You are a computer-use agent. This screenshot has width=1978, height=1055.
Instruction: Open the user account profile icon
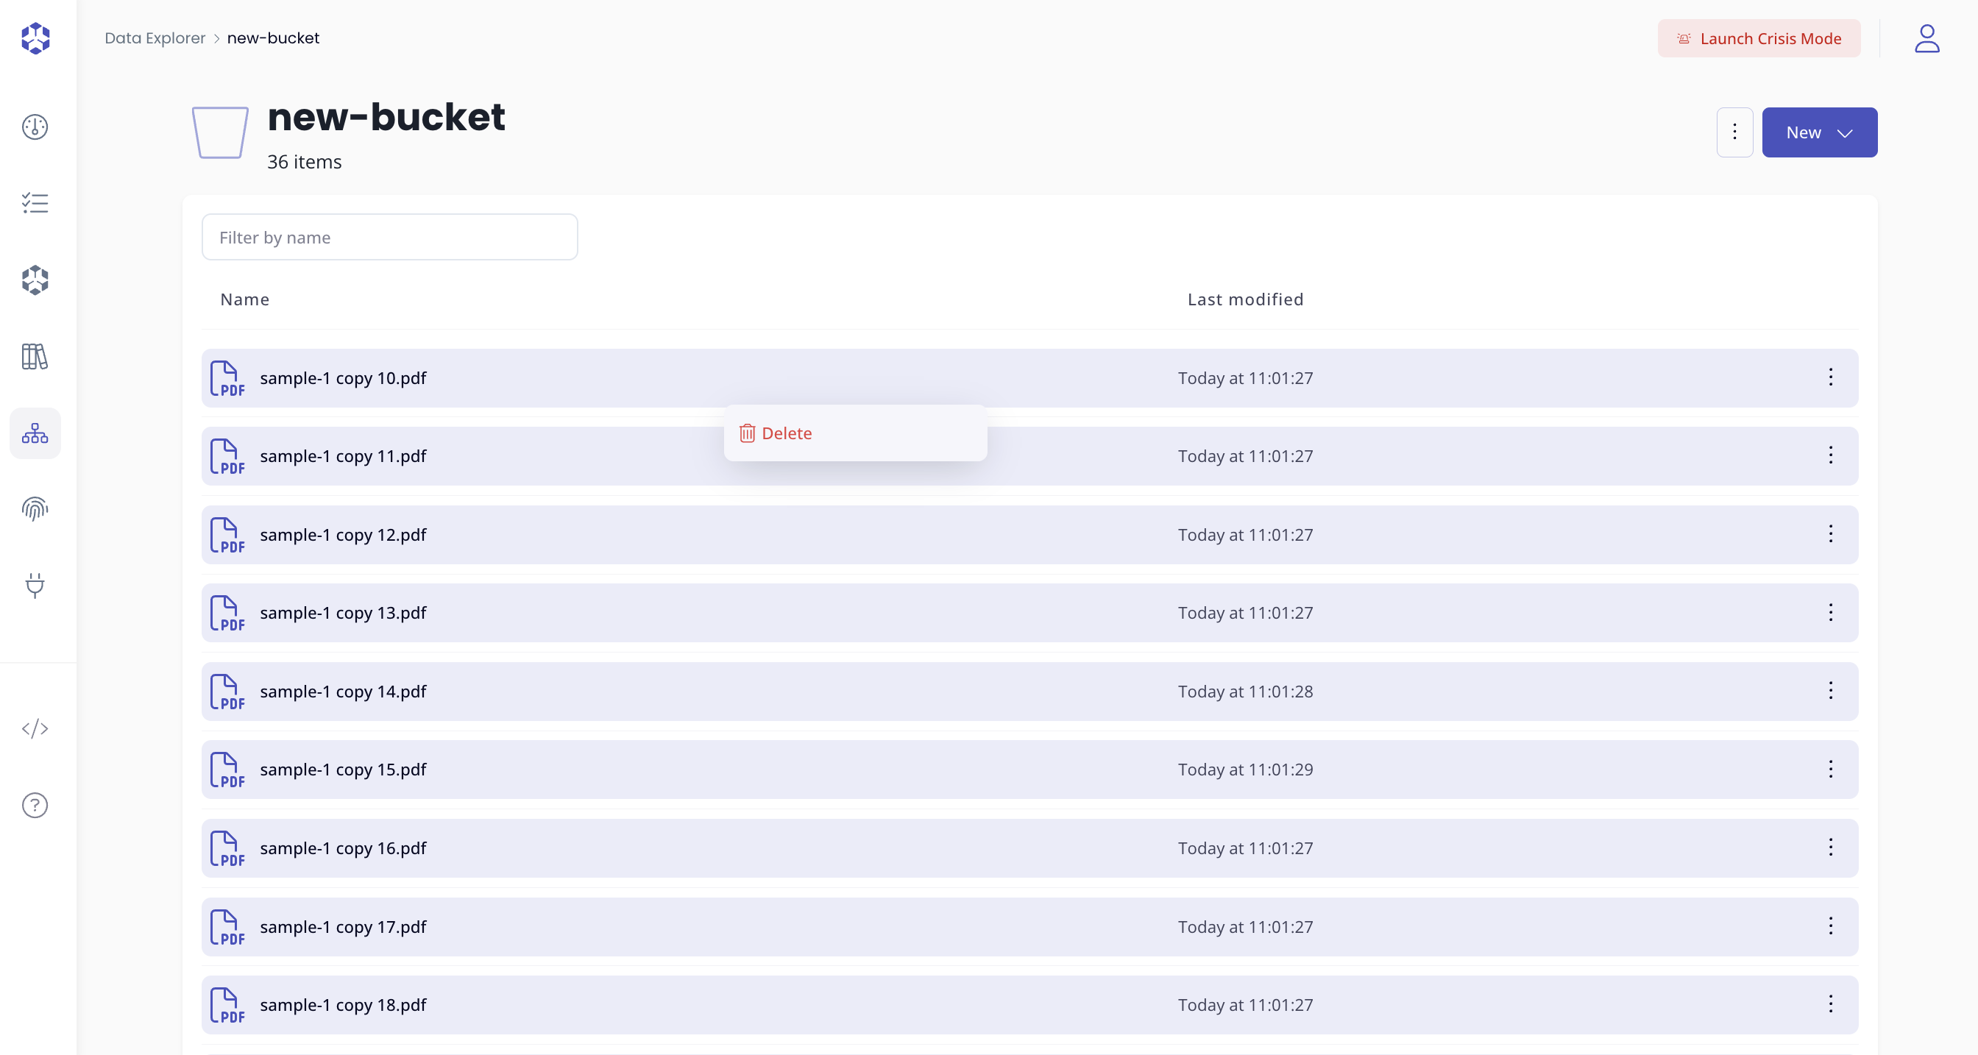(x=1926, y=38)
